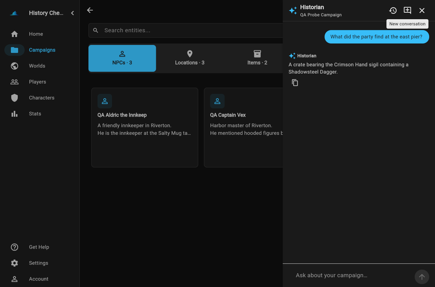Image resolution: width=435 pixels, height=287 pixels.
Task: Close the Historian panel
Action: pyautogui.click(x=422, y=11)
